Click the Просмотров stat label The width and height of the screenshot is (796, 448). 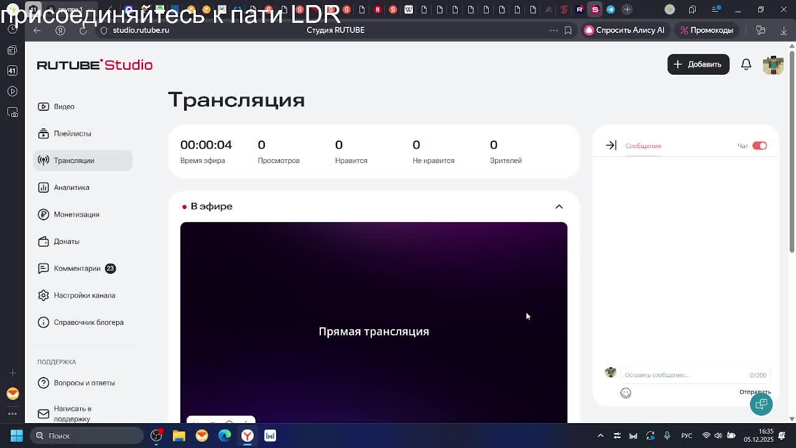[279, 161]
